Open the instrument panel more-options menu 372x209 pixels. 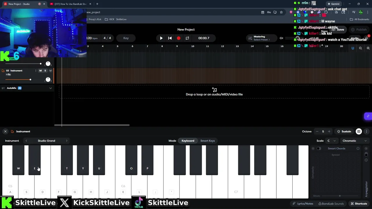[x=366, y=131]
